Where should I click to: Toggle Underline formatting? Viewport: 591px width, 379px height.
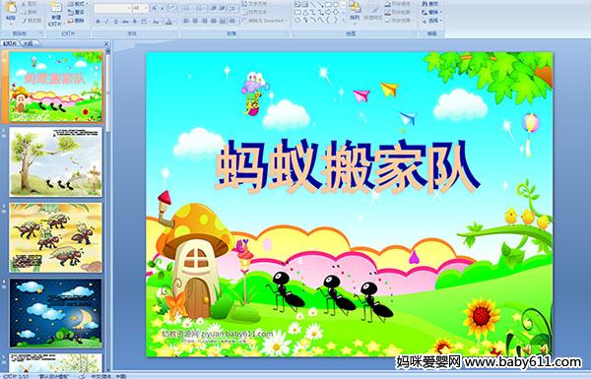[x=115, y=22]
